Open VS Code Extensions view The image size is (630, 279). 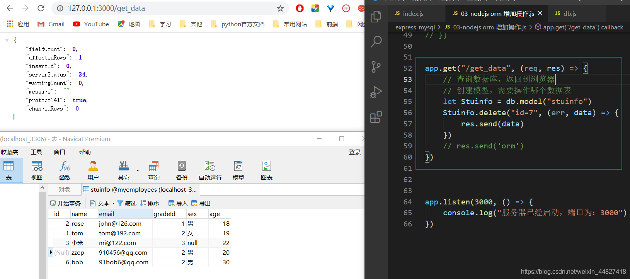click(x=376, y=117)
